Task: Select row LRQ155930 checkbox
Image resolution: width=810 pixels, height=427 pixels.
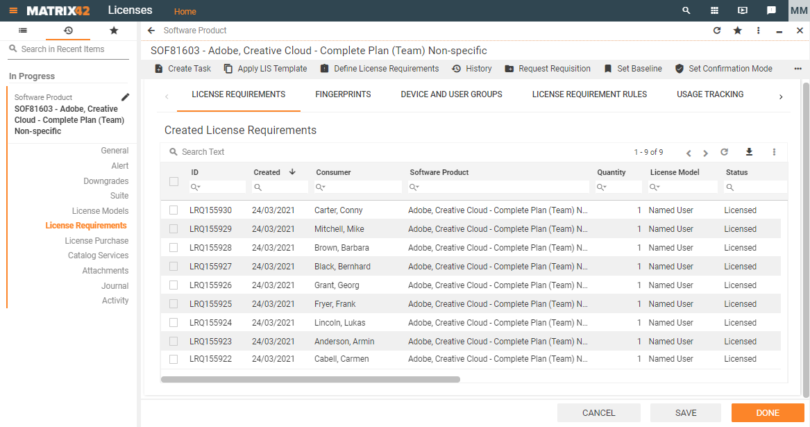Action: [x=174, y=210]
